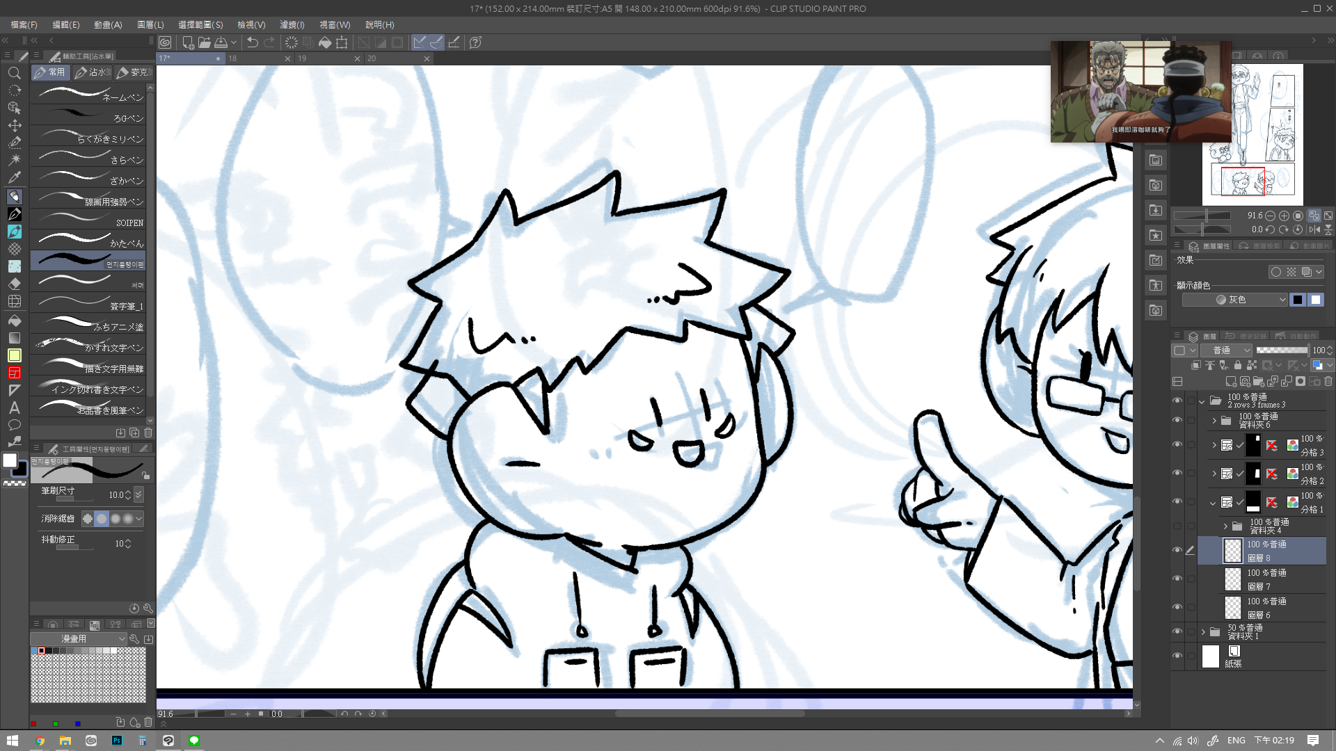Hide 圖層 7 layer visibility

coord(1177,579)
